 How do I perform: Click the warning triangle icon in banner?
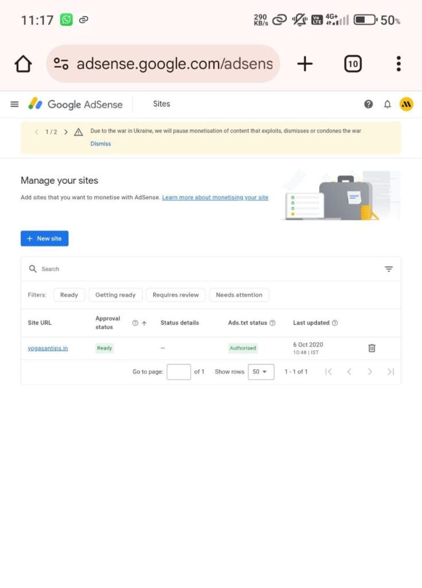coord(78,132)
